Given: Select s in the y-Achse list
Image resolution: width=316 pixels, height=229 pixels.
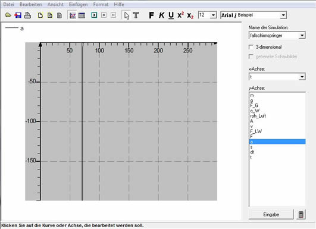Looking at the screenshot, I should 277,147.
